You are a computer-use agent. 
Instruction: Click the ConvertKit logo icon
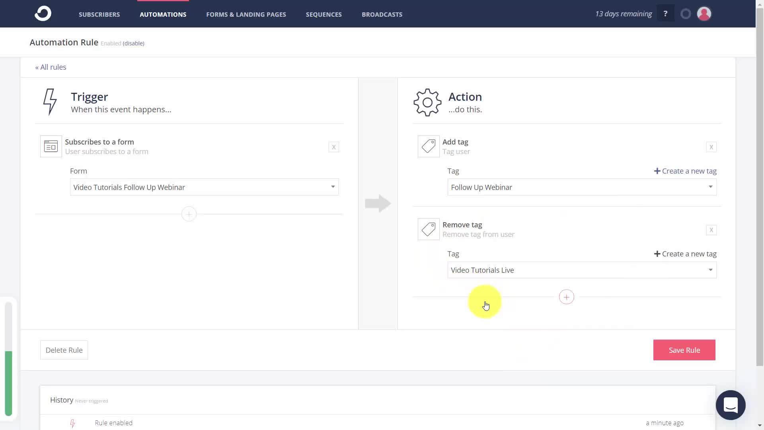pos(43,14)
